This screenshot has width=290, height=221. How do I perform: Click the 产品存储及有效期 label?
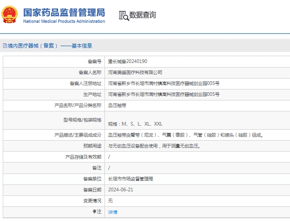click(x=83, y=157)
